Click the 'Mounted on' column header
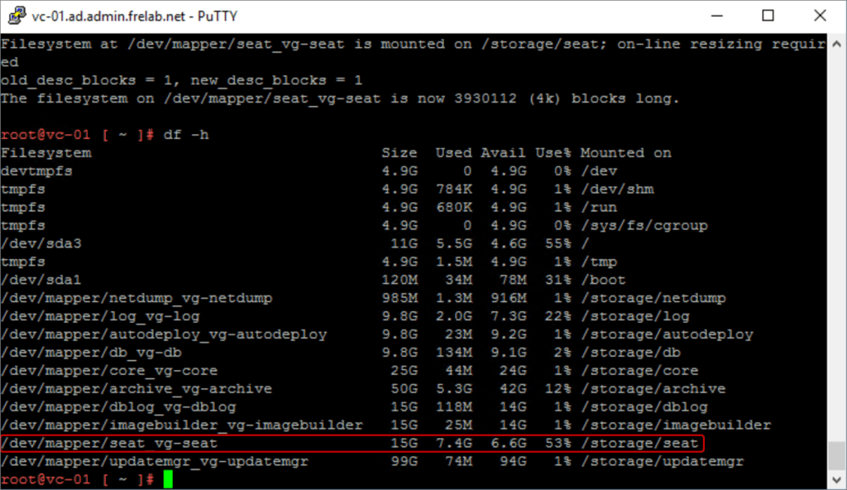The width and height of the screenshot is (847, 490). click(625, 152)
